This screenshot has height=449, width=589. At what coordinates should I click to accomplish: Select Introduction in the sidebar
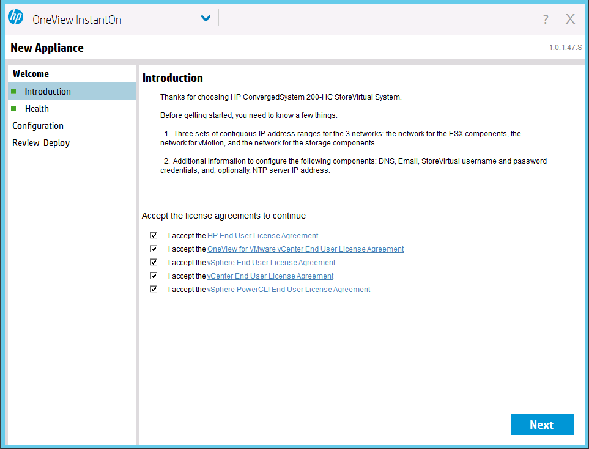pos(72,91)
